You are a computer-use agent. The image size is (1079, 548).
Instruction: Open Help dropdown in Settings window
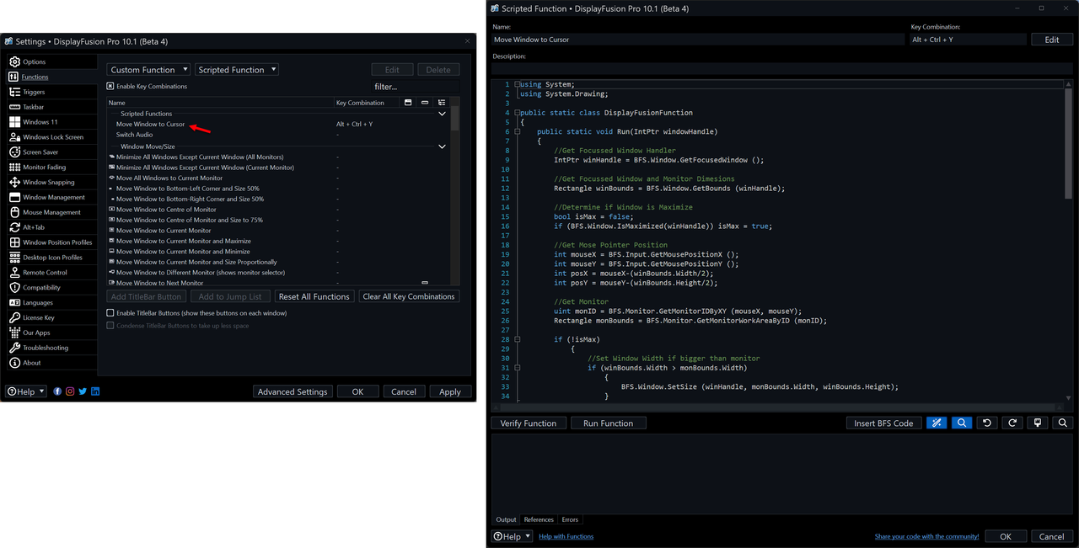26,391
